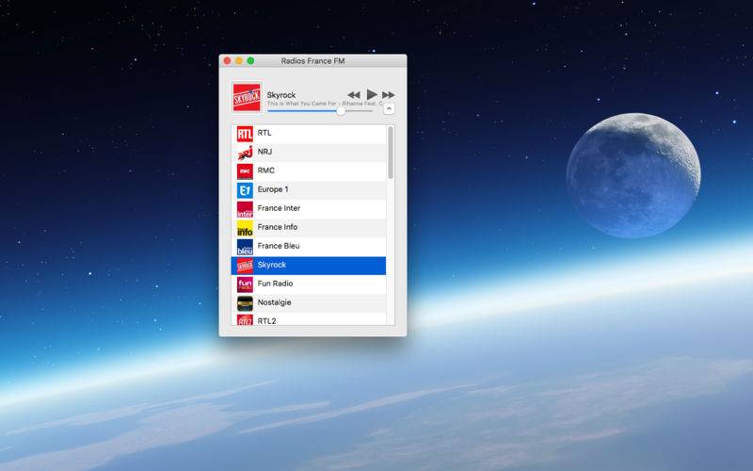This screenshot has height=471, width=753.
Task: Select the Europe 1 station name
Action: [273, 189]
